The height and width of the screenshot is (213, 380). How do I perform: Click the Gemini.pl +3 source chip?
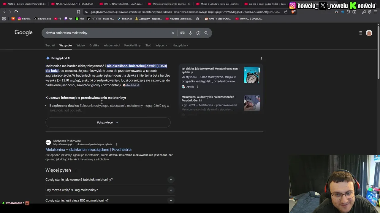tap(131, 85)
